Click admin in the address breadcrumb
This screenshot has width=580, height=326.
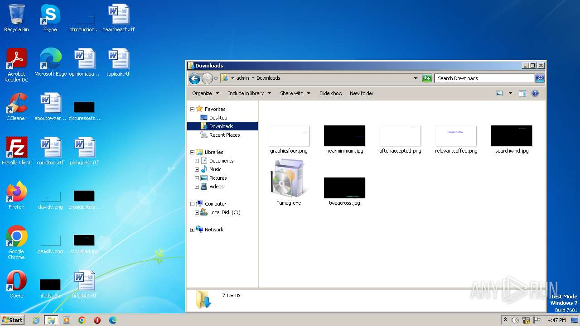242,78
